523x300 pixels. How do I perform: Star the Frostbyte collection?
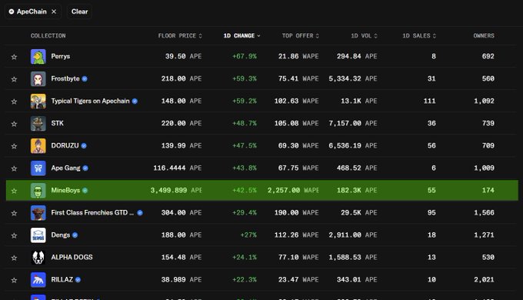coord(14,79)
